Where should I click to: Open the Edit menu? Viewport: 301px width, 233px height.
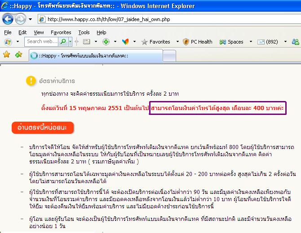tap(22, 32)
